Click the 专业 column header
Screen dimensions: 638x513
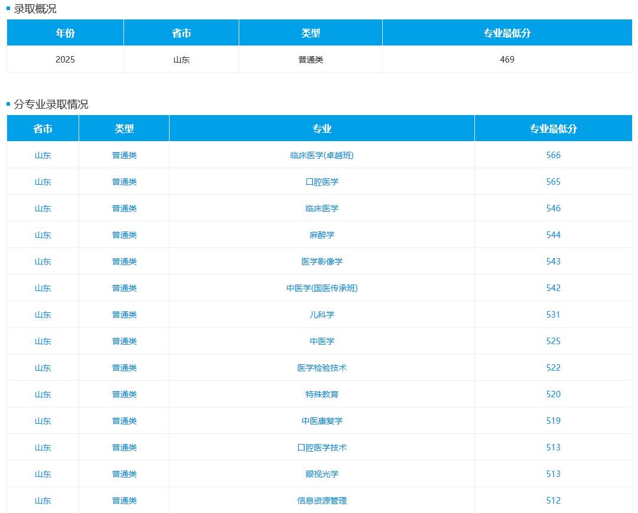[321, 129]
